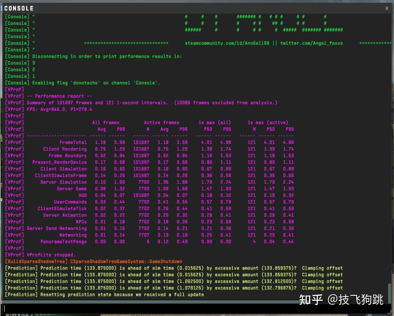
Task: Click the FrameTotal row label
Action: [73, 142]
